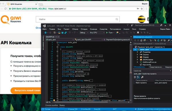Open the Debug configuration dropdown
Viewport: 172px width, 111px height.
point(84,33)
